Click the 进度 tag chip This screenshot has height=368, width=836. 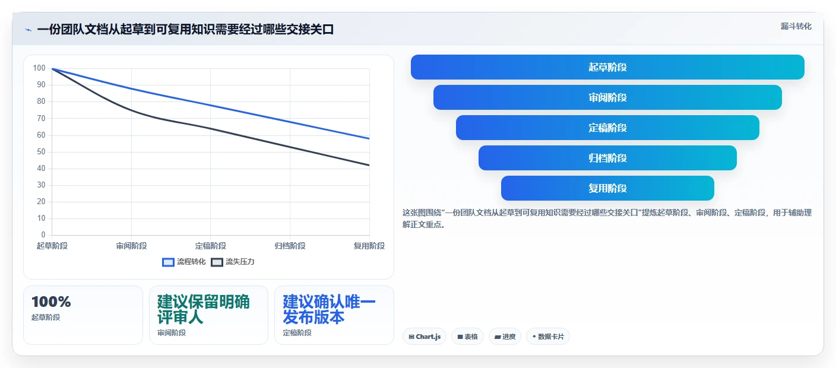click(x=505, y=337)
